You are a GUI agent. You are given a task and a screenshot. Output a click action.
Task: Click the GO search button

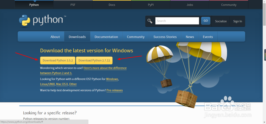coord(206,21)
